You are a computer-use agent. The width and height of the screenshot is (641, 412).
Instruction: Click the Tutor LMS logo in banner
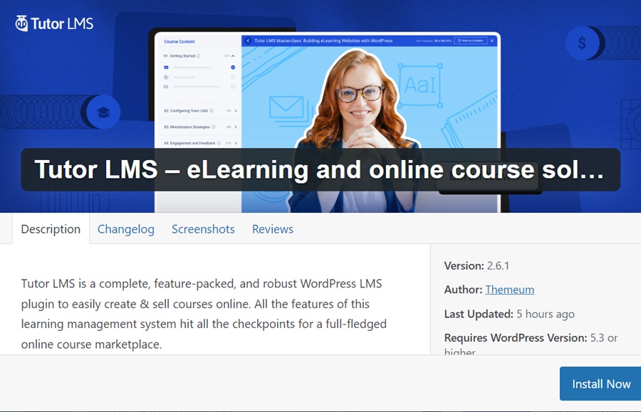(x=54, y=23)
